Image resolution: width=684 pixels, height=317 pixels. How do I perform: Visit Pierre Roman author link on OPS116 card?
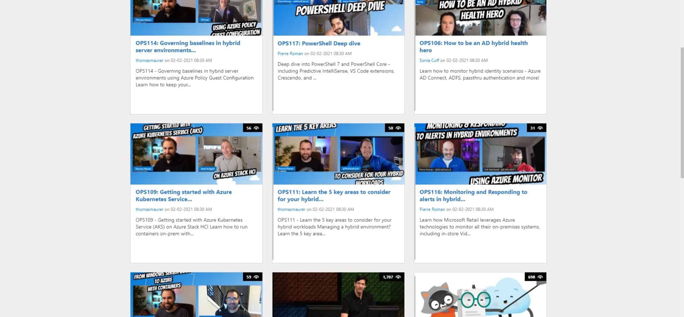[432, 209]
